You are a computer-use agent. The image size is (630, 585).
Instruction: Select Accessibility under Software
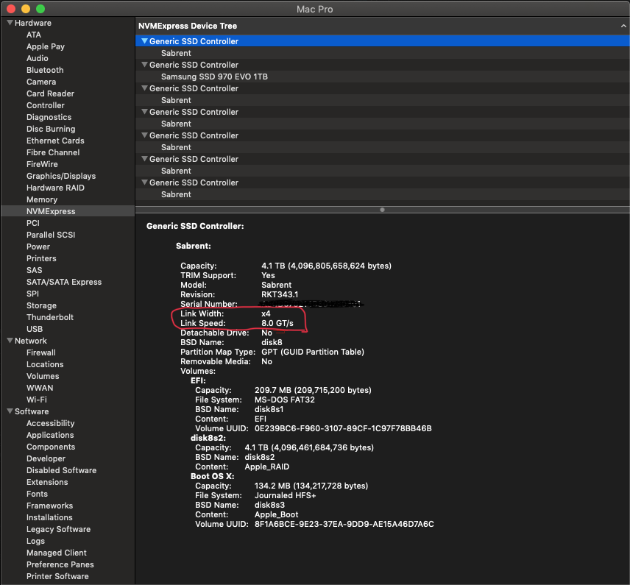[51, 424]
